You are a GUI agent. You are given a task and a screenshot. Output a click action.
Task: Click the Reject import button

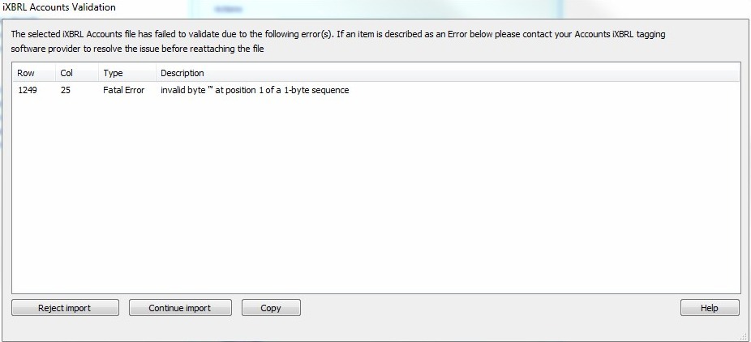[65, 308]
